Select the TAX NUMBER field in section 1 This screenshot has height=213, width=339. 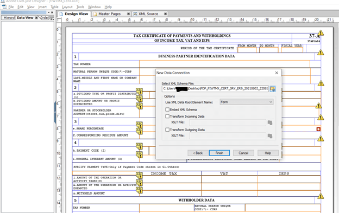[224, 64]
